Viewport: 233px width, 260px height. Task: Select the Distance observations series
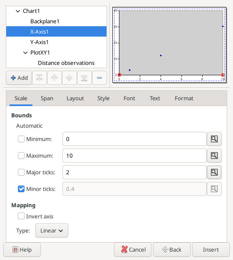pos(57,63)
